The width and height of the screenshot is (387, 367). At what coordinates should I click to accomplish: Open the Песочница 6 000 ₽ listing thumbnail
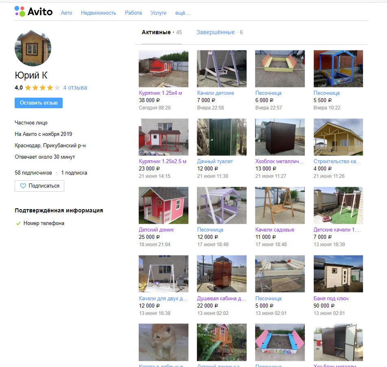(x=280, y=69)
